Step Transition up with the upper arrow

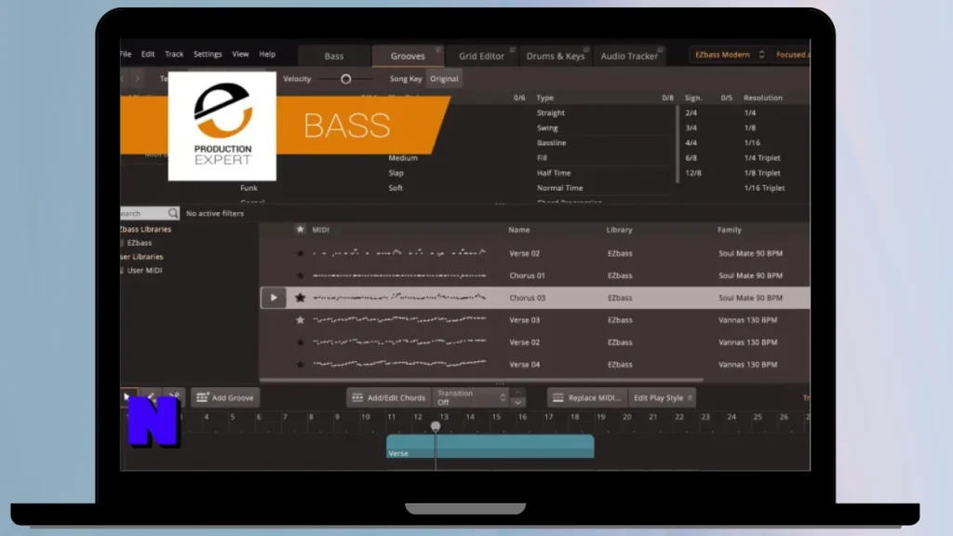(517, 393)
